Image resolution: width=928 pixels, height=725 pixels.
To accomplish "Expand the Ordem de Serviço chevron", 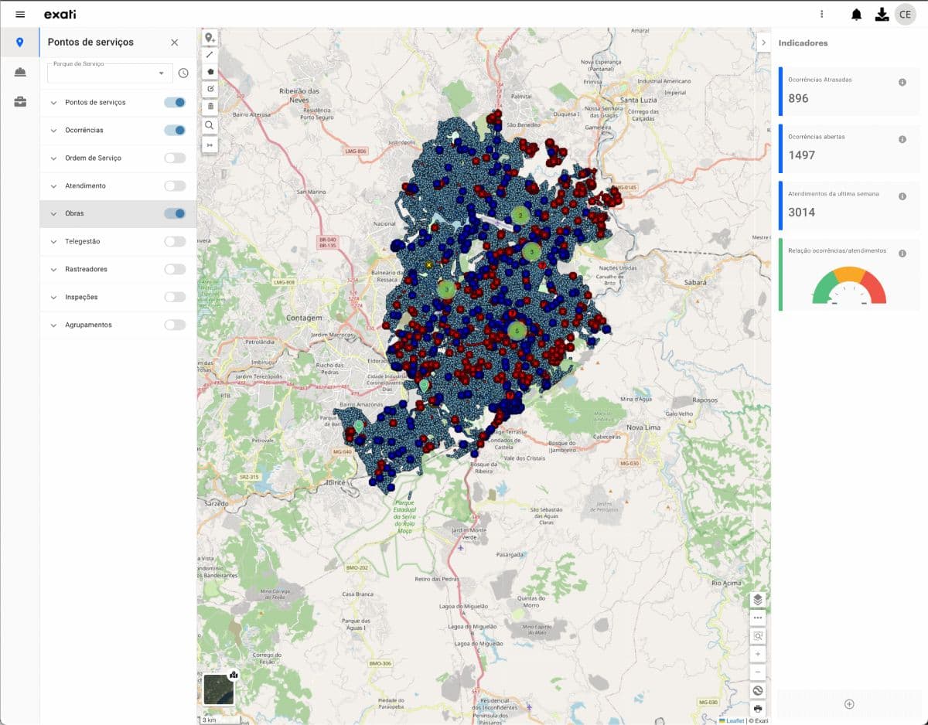I will [54, 158].
